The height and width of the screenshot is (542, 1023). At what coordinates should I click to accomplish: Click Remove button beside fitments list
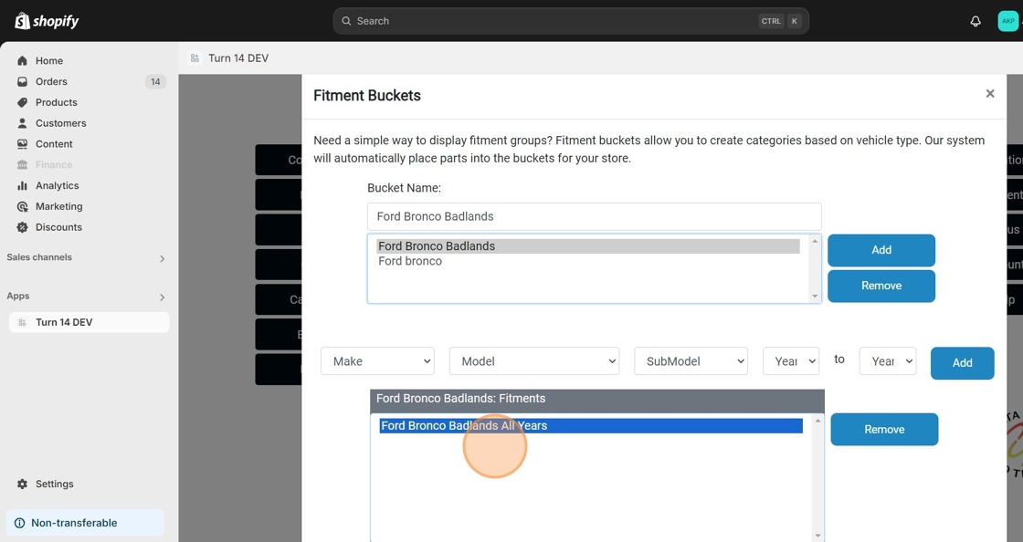[x=884, y=429]
